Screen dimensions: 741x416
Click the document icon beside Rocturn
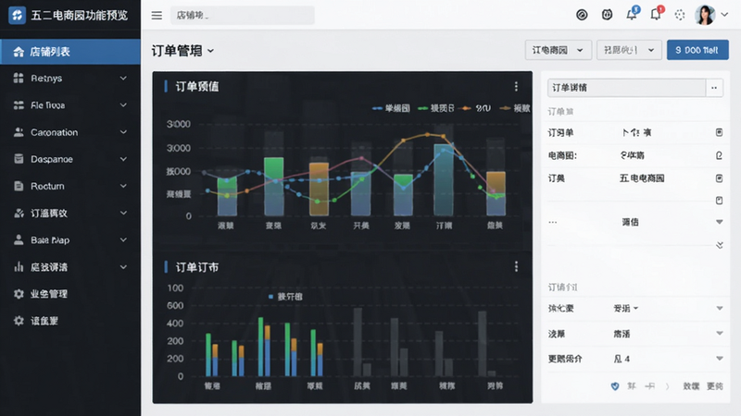click(19, 186)
